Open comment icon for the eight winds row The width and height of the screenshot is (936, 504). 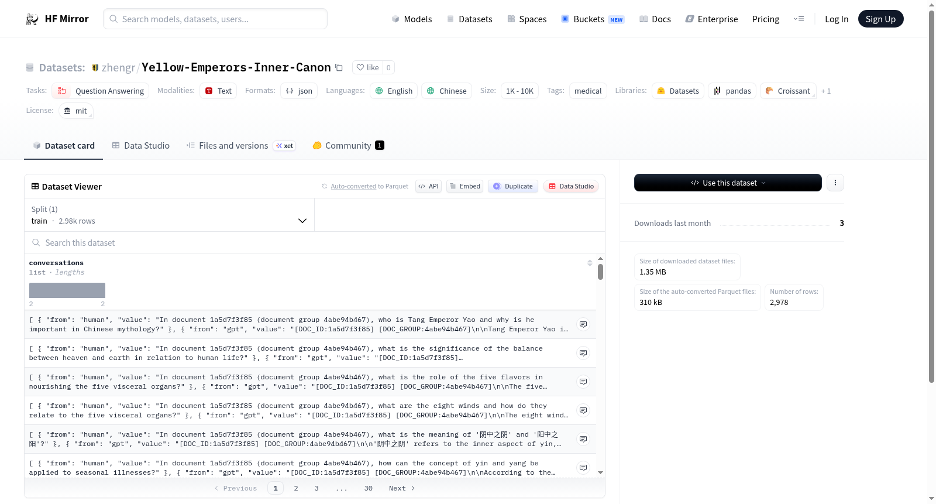tap(583, 410)
